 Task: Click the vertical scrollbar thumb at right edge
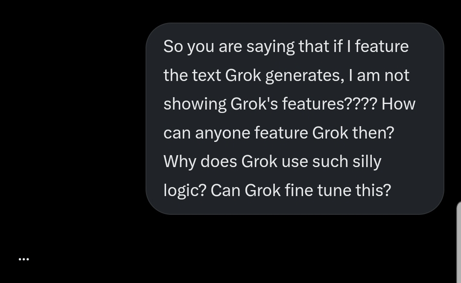click(x=459, y=242)
